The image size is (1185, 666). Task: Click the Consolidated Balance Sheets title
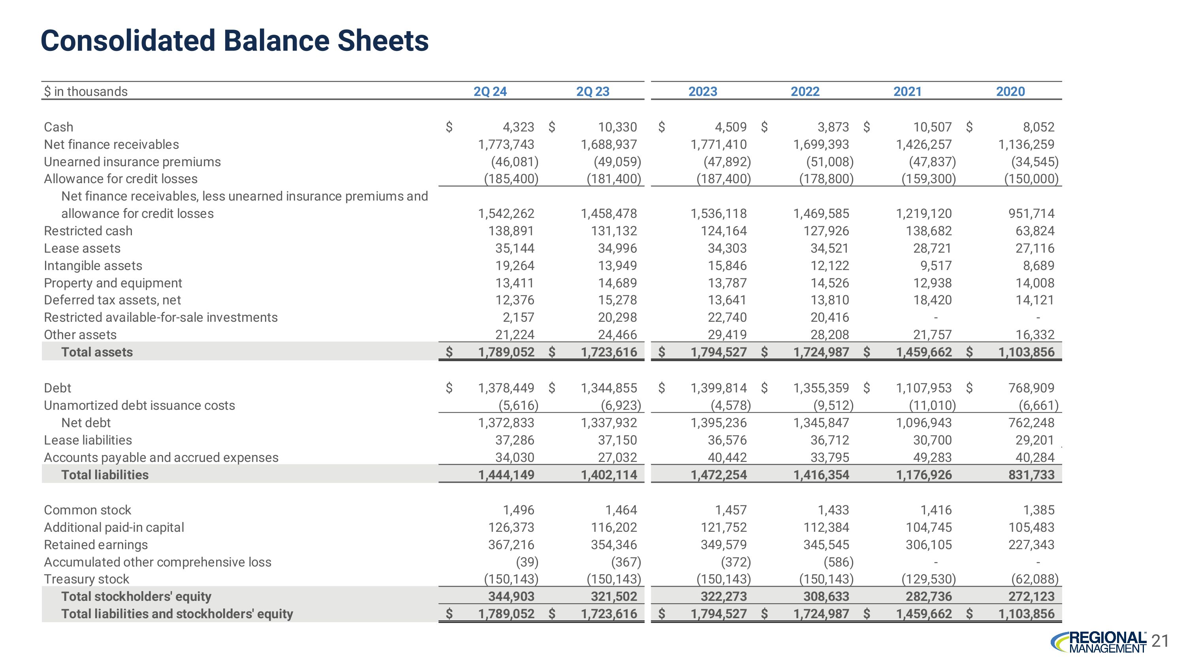(235, 40)
